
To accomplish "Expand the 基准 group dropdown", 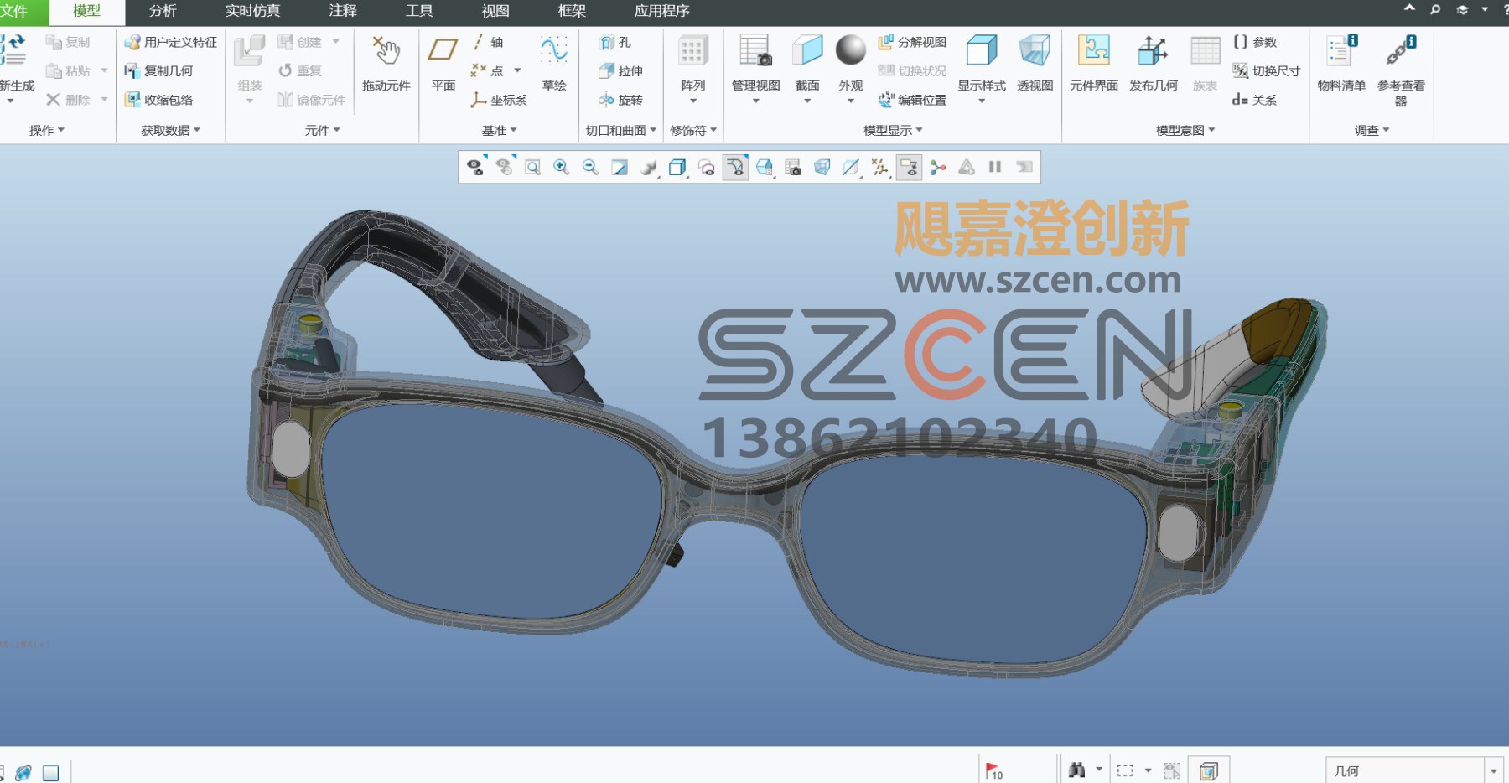I will click(x=500, y=130).
